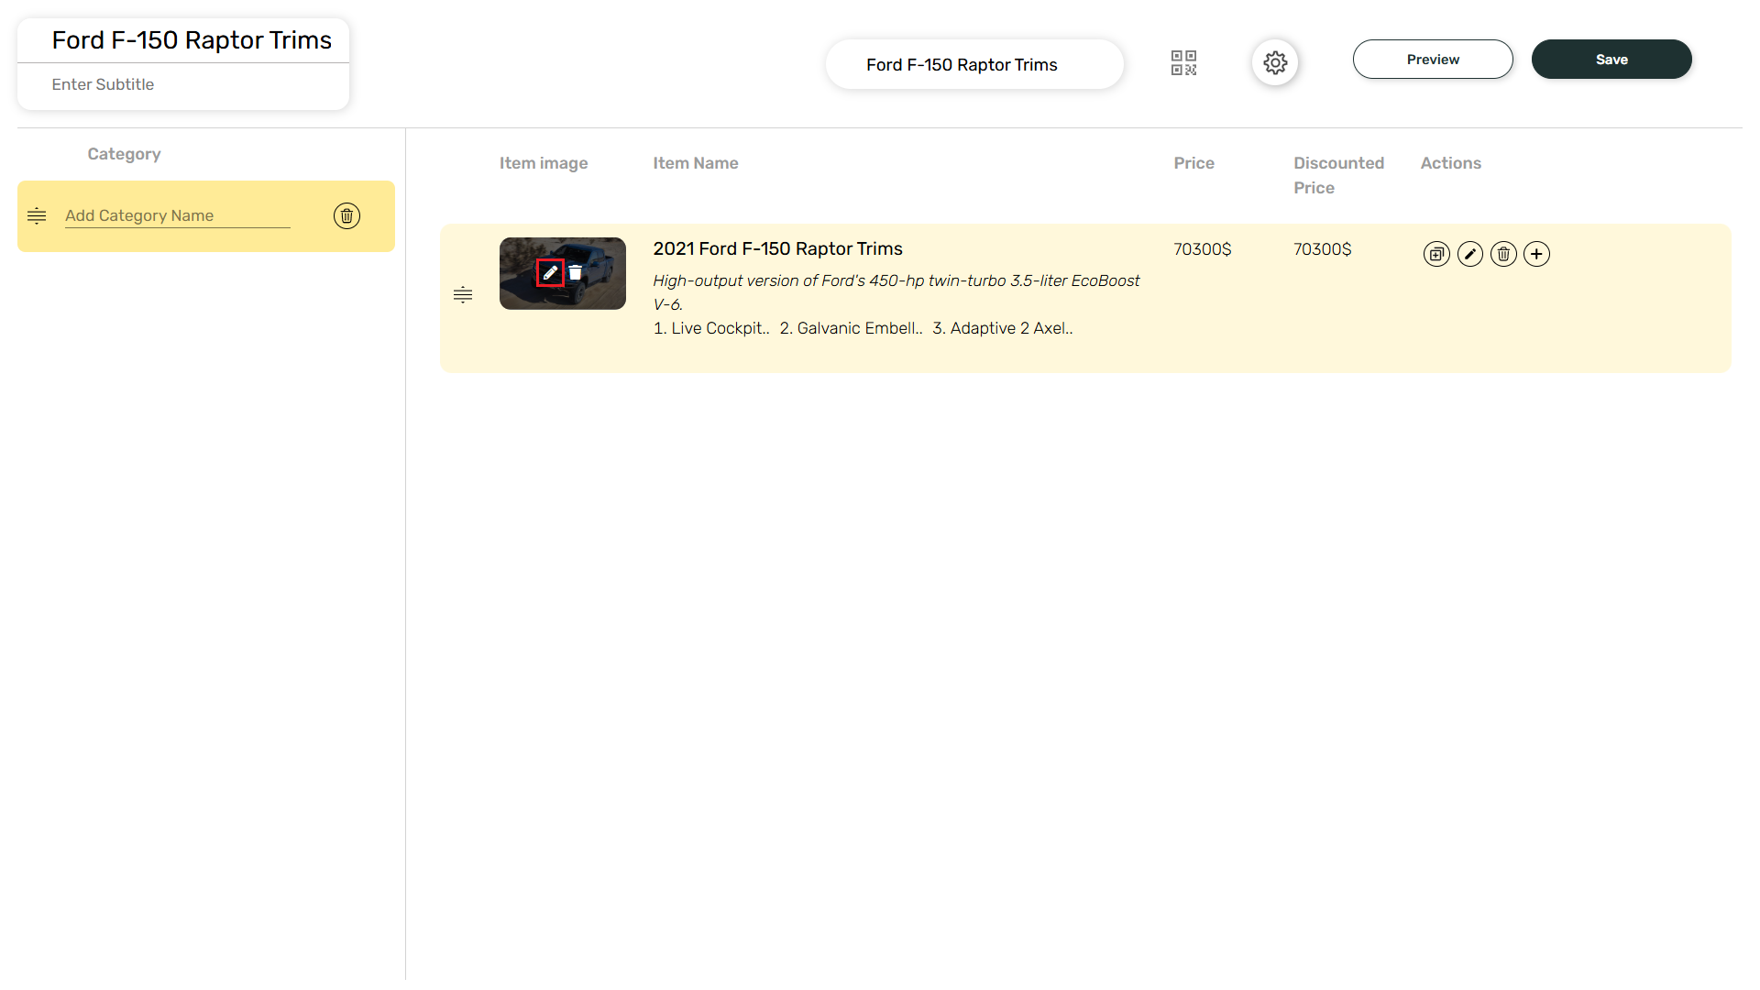The image size is (1760, 990).
Task: Click the Preview button
Action: [x=1433, y=60]
